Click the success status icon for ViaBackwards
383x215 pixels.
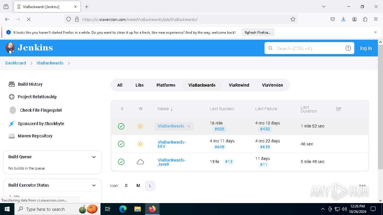[x=121, y=126]
